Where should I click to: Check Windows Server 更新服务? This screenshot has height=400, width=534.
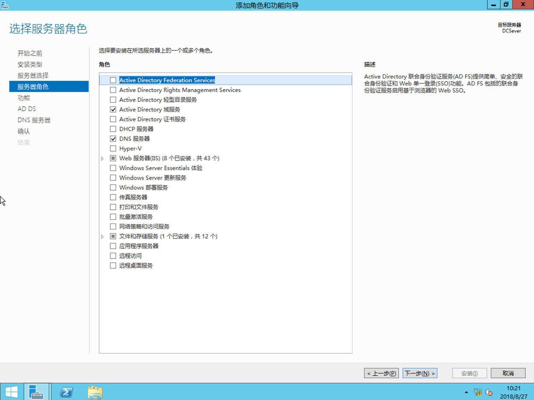[113, 178]
